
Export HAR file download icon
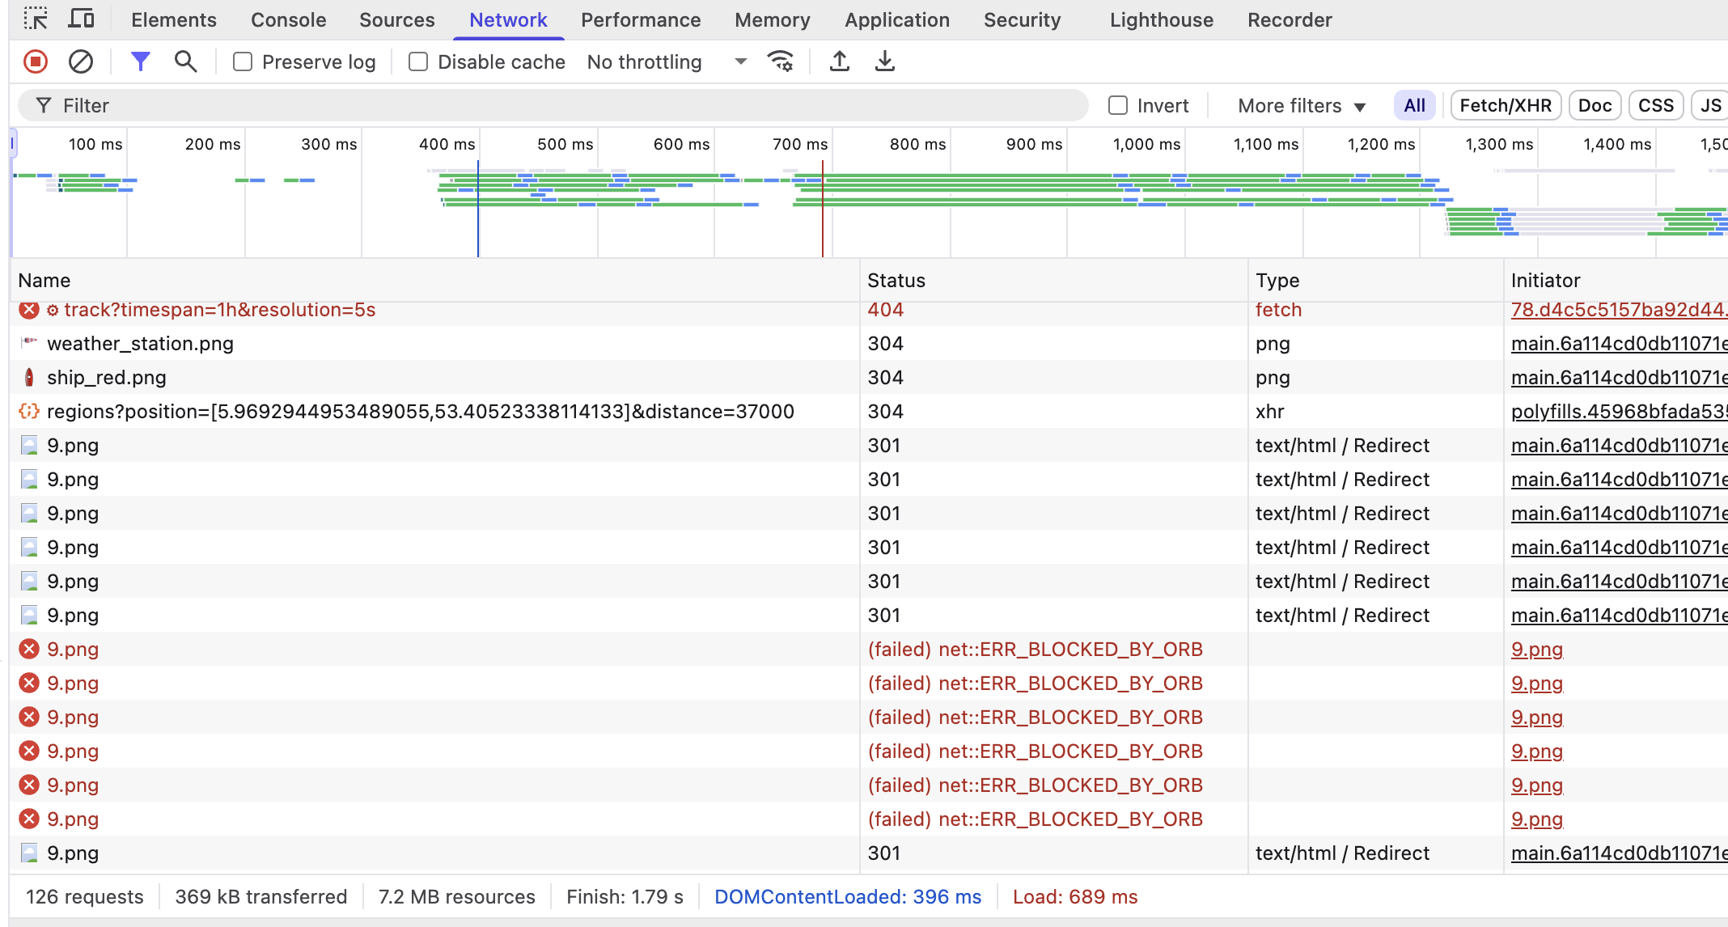click(x=885, y=61)
